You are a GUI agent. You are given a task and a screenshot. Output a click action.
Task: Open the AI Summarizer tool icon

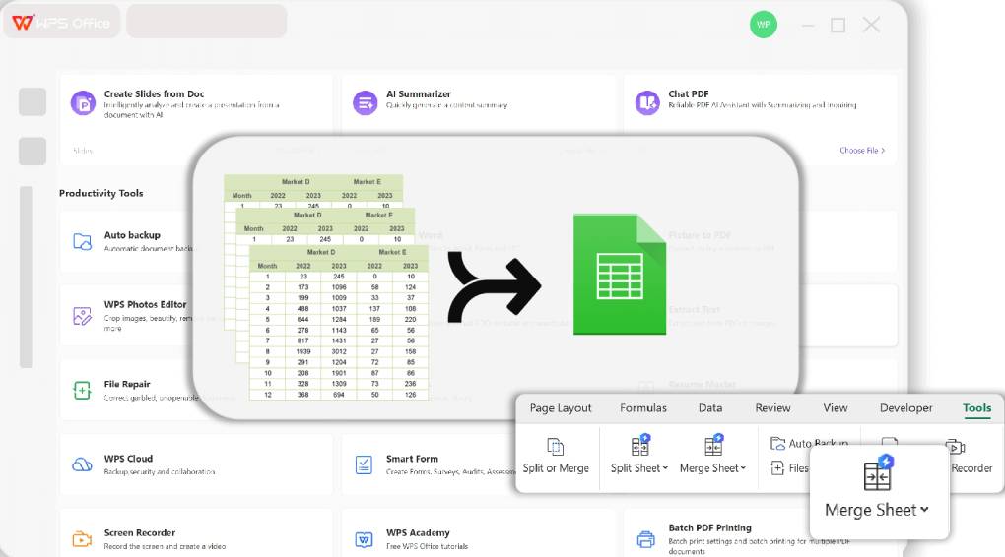pos(366,101)
